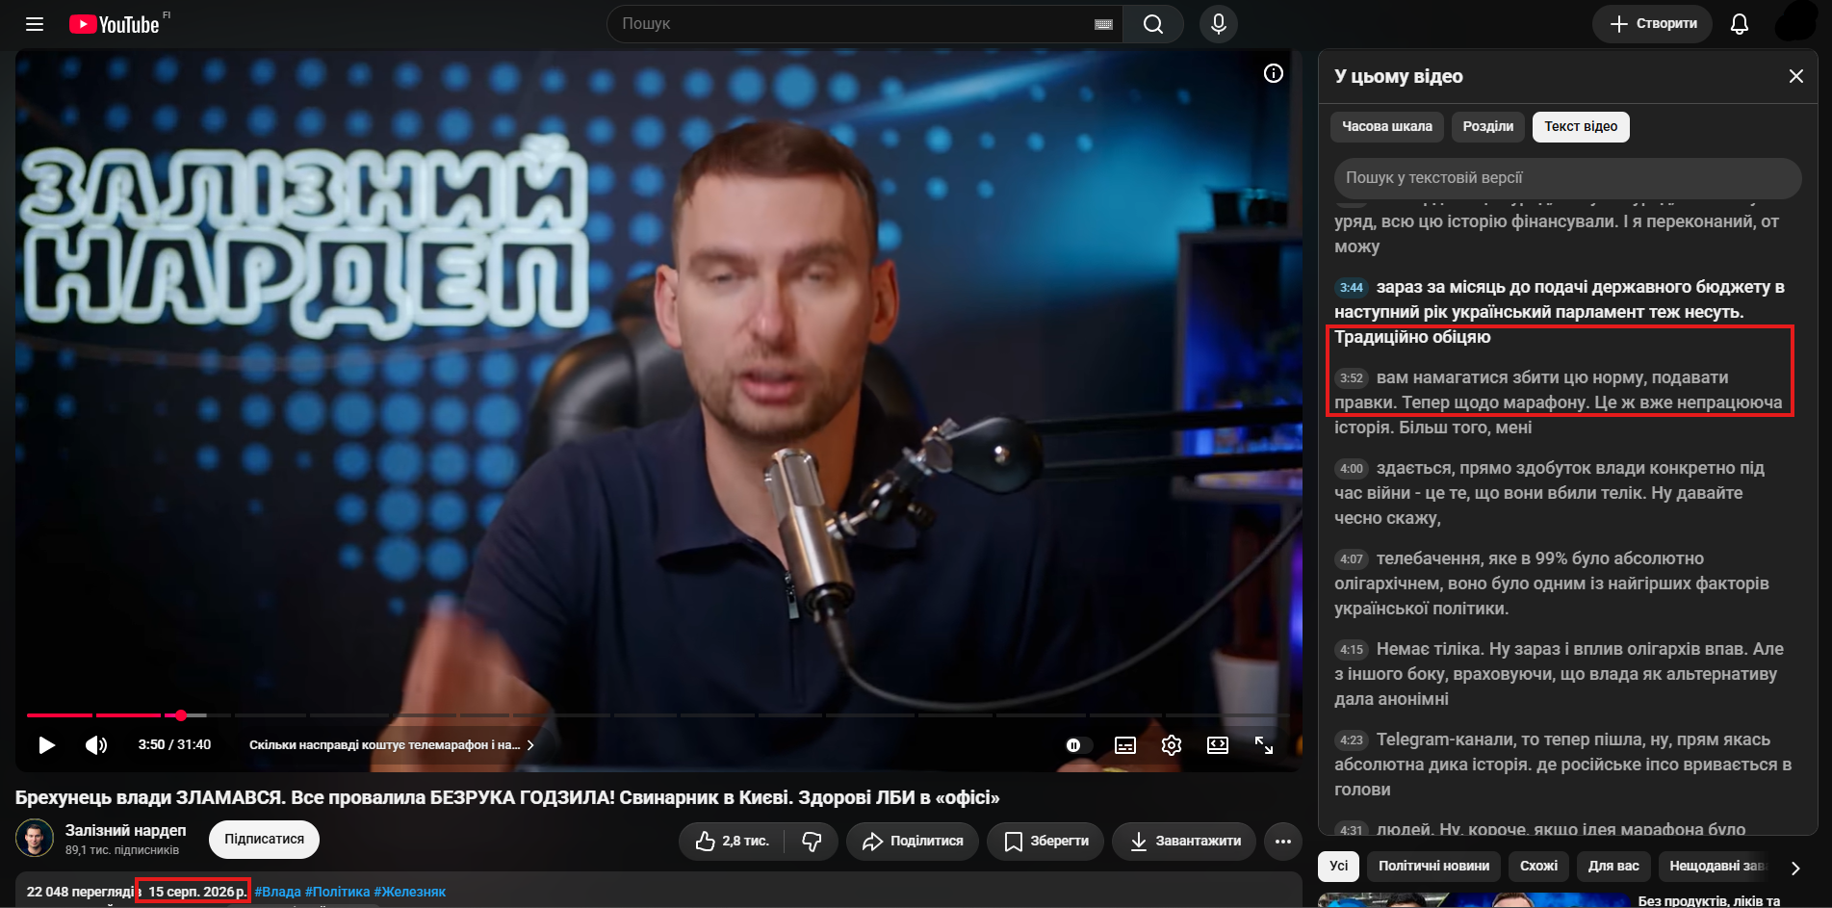This screenshot has width=1832, height=908.
Task: Switch to 'Розділи' tab
Action: pos(1488,126)
